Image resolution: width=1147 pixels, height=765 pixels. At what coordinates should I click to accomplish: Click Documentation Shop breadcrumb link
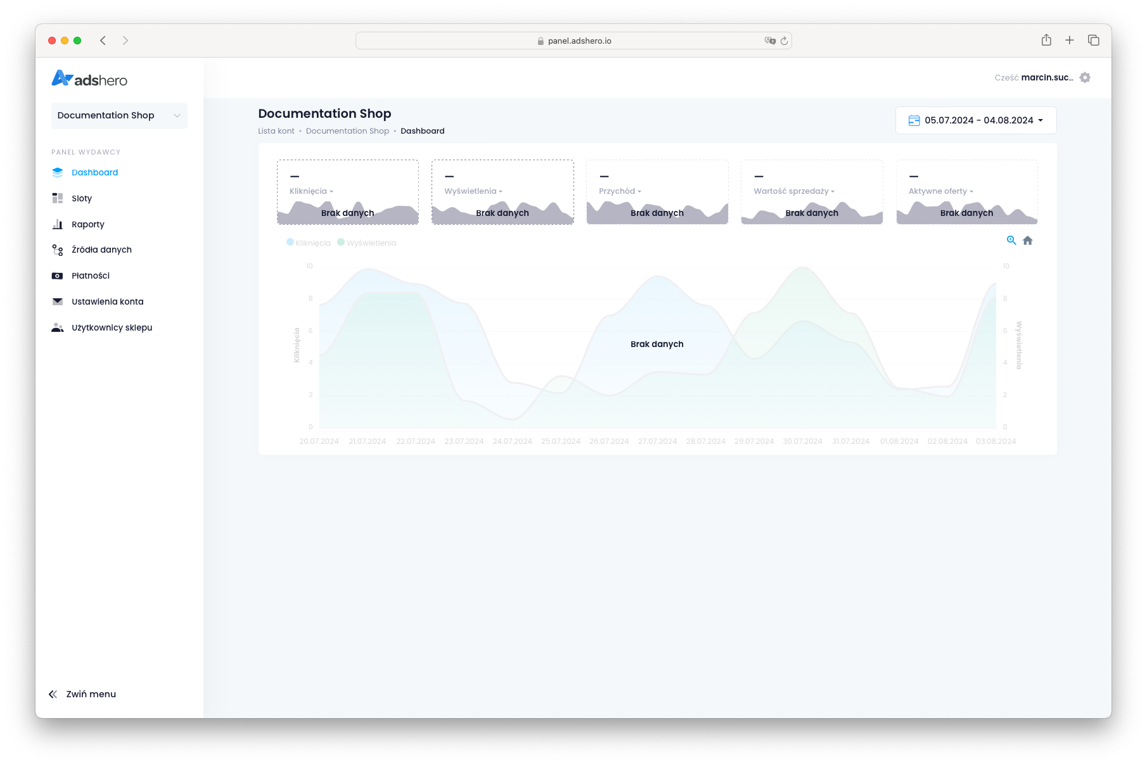click(347, 131)
